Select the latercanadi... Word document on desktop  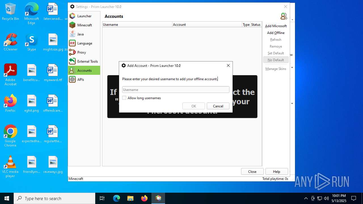(53, 12)
